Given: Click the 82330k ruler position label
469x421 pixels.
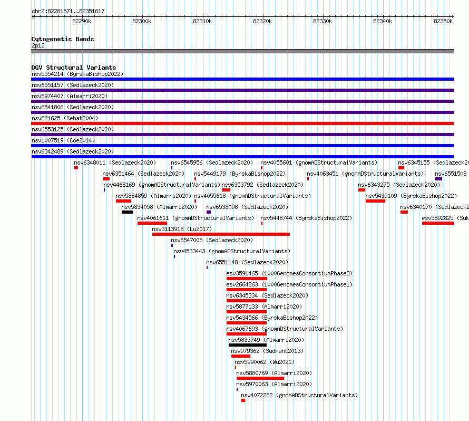Looking at the screenshot, I should [x=323, y=21].
